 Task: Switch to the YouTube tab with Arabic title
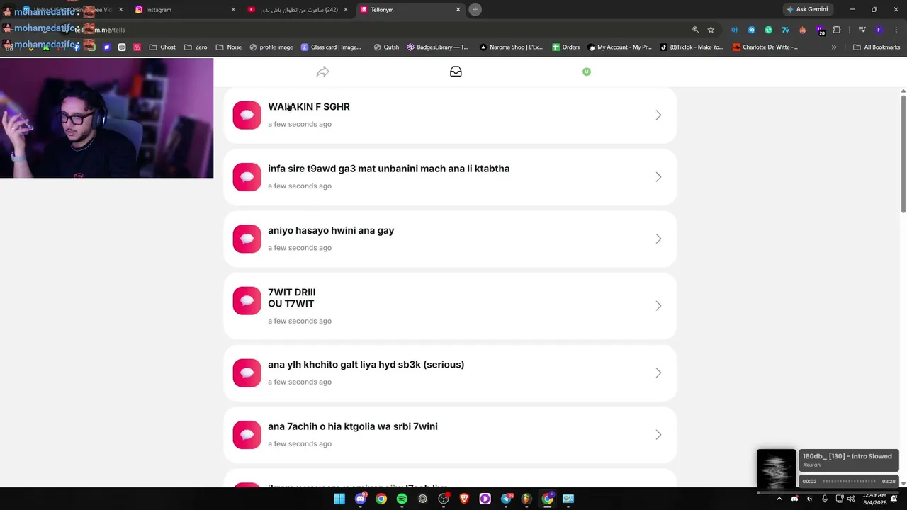(x=298, y=10)
